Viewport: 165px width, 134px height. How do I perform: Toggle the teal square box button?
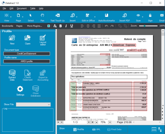coord(49,26)
